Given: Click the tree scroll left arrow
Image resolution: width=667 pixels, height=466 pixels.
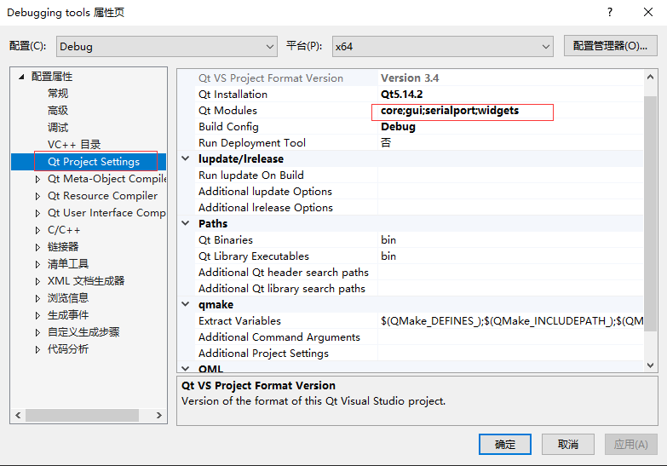Looking at the screenshot, I should [18, 415].
